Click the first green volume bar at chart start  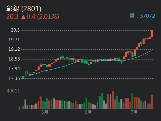(x=23, y=107)
